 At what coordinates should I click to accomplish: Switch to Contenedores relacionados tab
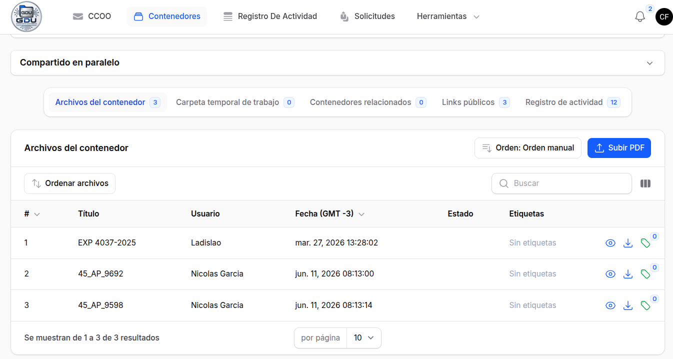(x=367, y=102)
